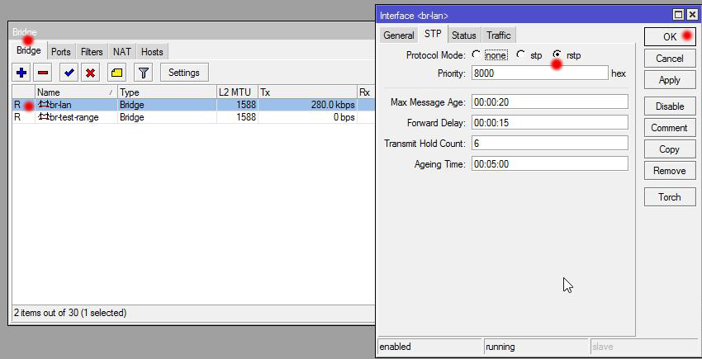Click the Comment button in Interface dialog
Image resolution: width=702 pixels, height=359 pixels.
point(670,128)
